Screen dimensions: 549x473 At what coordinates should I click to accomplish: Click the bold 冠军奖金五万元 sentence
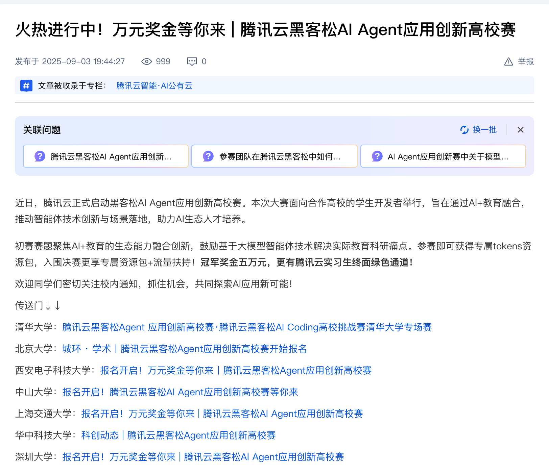click(x=306, y=262)
